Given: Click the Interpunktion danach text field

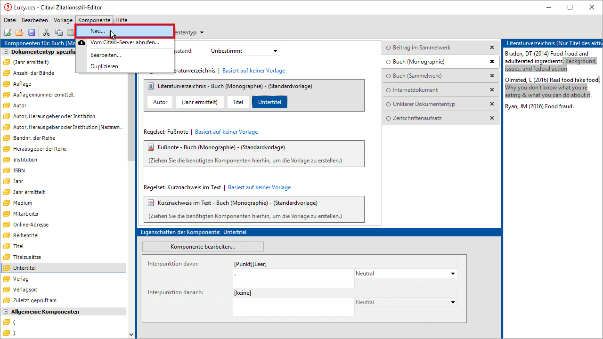Looking at the screenshot, I should pos(293,307).
